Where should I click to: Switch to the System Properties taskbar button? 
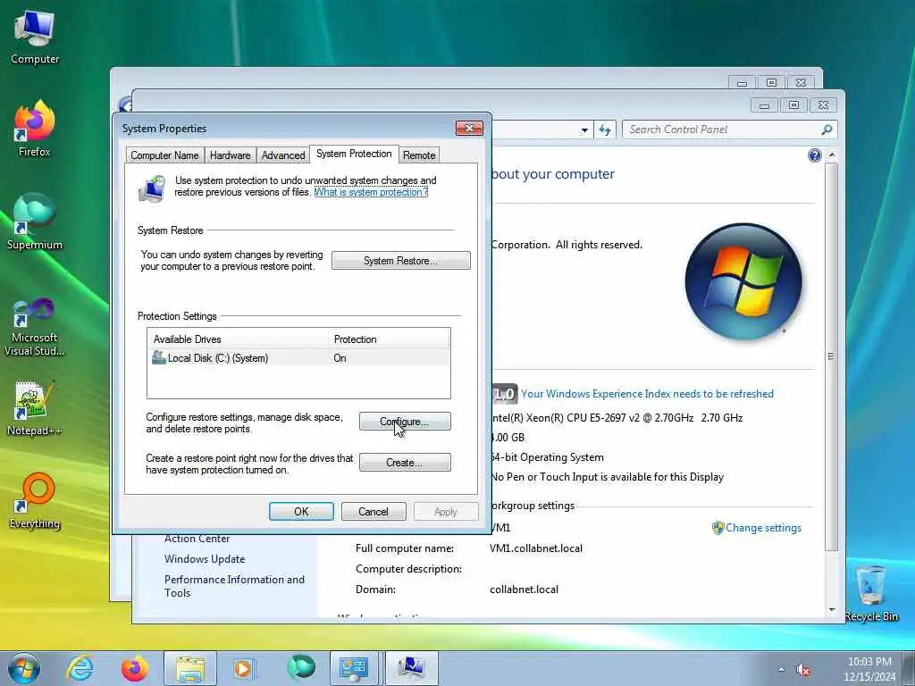(411, 668)
